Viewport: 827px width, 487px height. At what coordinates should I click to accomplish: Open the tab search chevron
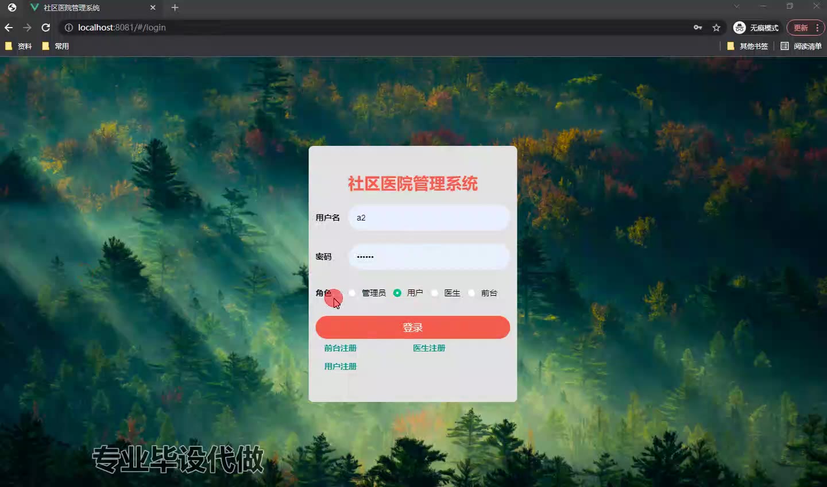tap(737, 6)
